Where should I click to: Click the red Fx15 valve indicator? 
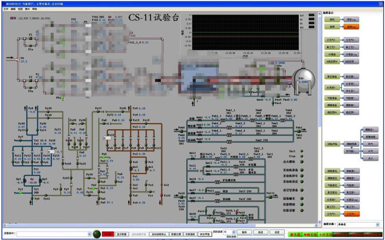[x=161, y=195]
